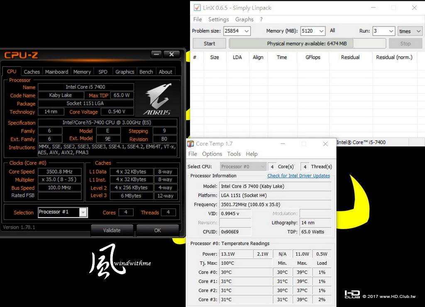Click the Bus Speed value 100.0 MHz

coord(59,187)
